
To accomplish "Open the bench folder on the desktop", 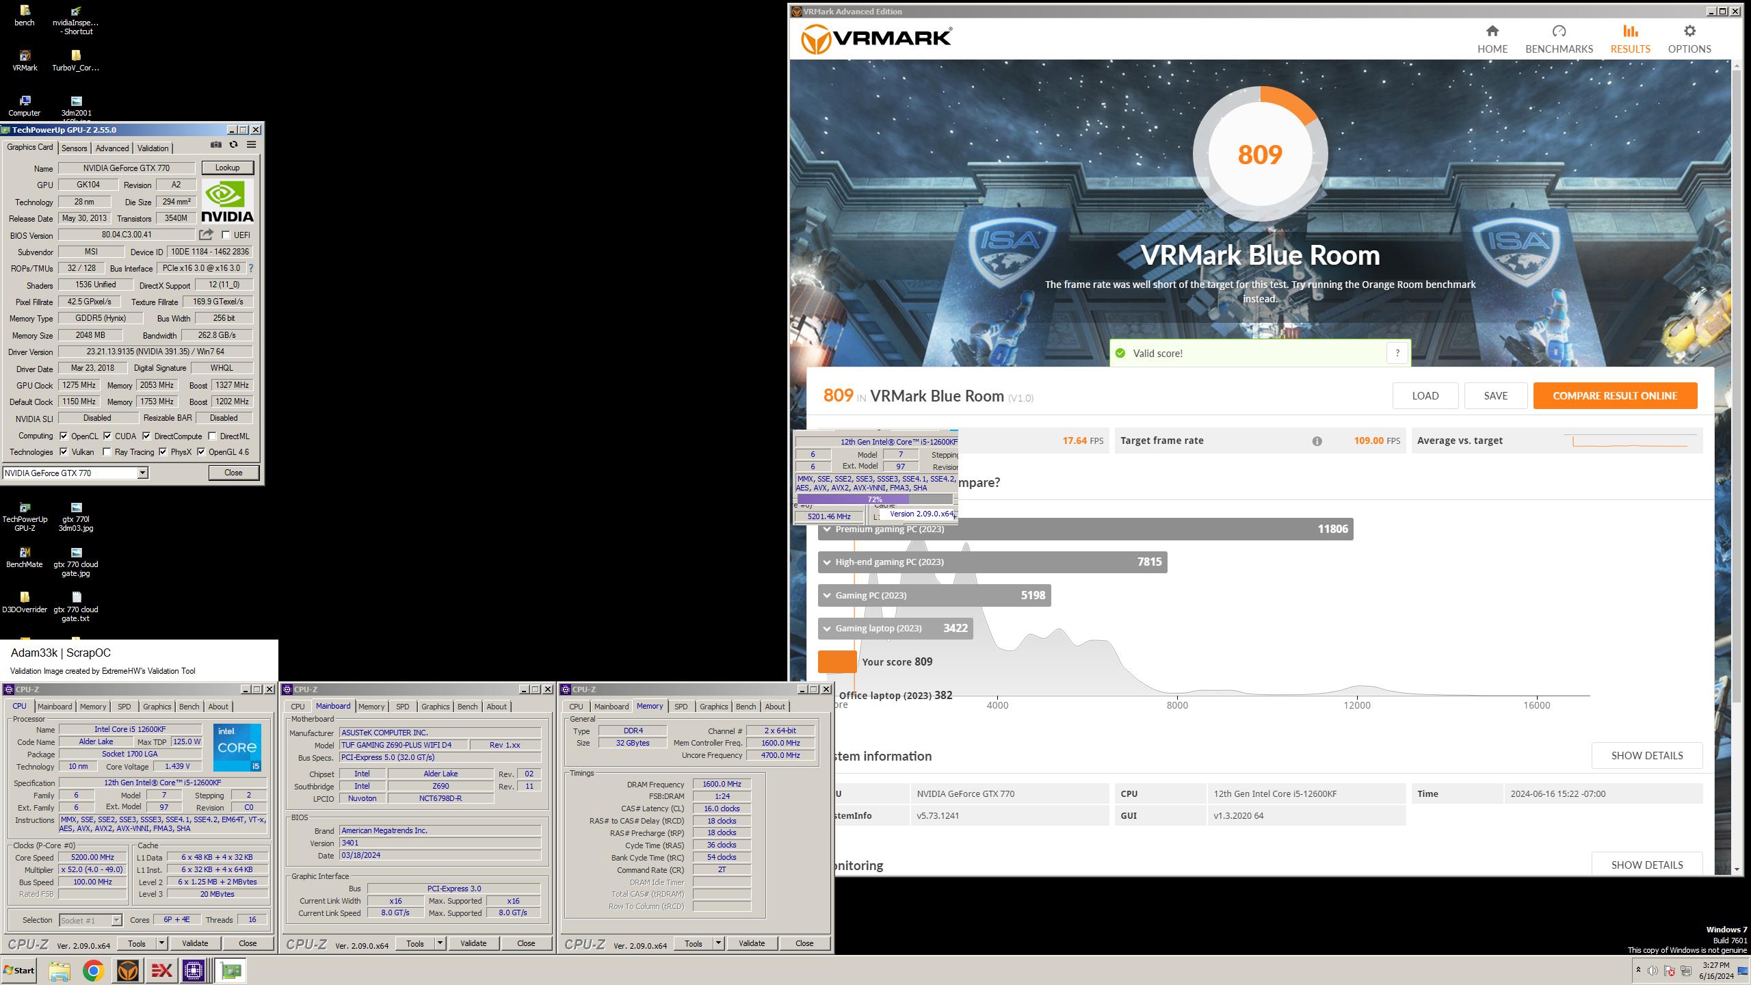I will (x=25, y=16).
